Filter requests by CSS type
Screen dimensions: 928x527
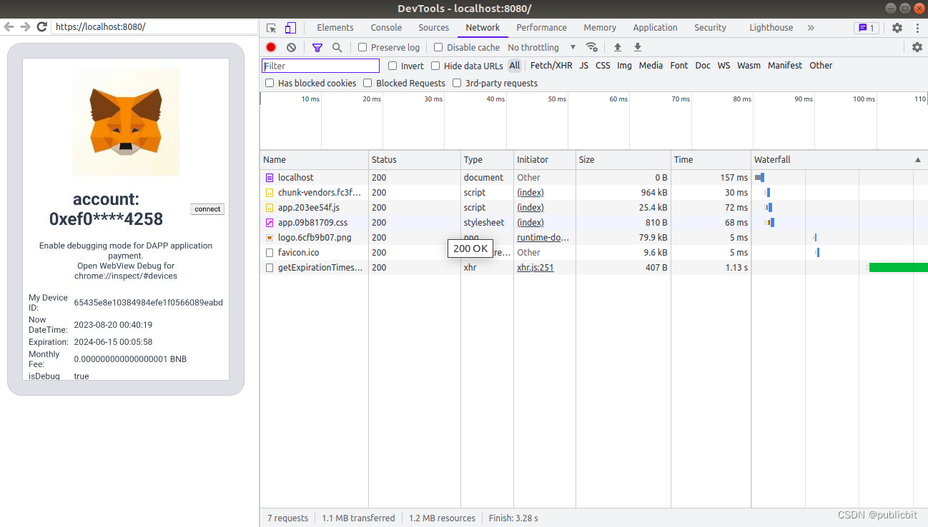pyautogui.click(x=603, y=66)
